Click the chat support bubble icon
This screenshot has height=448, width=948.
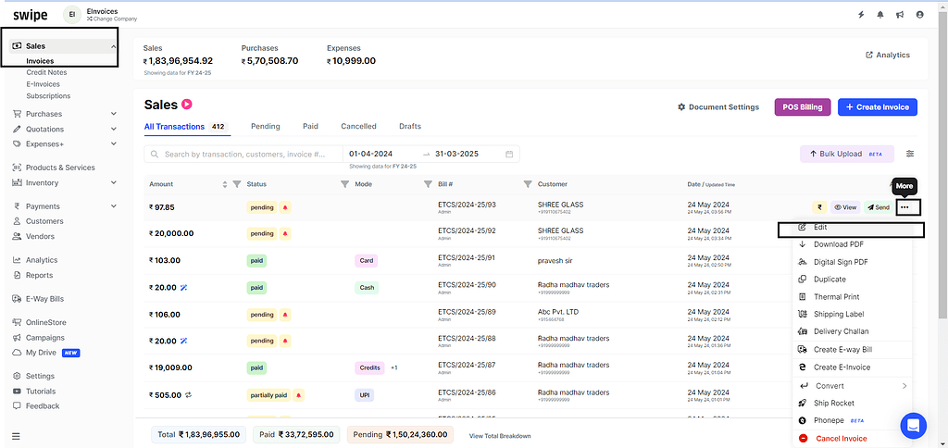[913, 425]
